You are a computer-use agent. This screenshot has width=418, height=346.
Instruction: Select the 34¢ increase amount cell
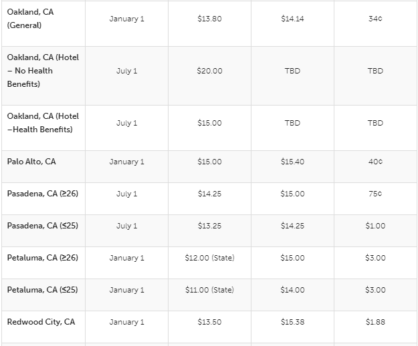coord(375,19)
